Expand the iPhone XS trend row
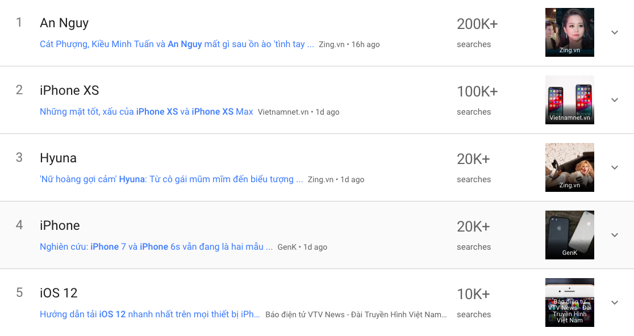The height and width of the screenshot is (336, 634). [614, 100]
